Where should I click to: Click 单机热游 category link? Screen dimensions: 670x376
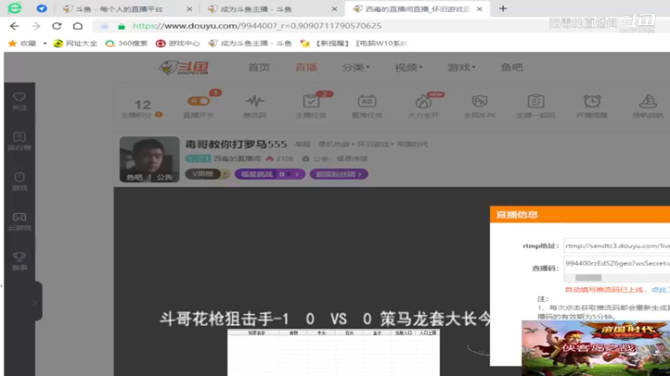pos(333,144)
